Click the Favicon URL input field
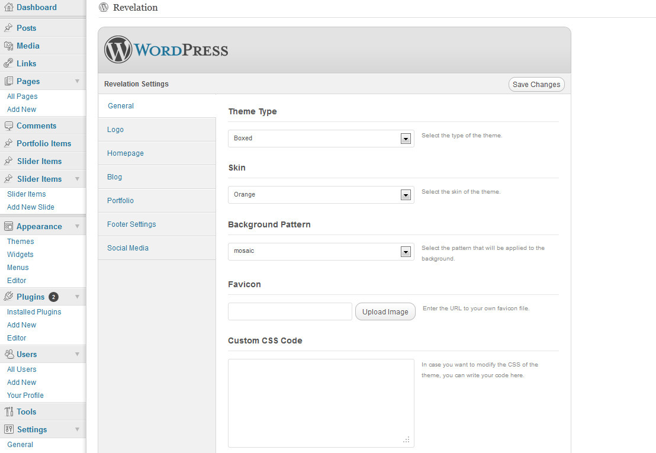The height and width of the screenshot is (453, 656). [290, 311]
